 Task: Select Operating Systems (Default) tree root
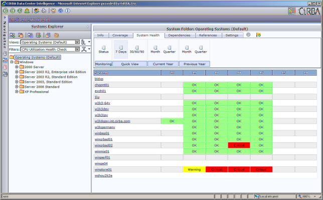pos(37,57)
